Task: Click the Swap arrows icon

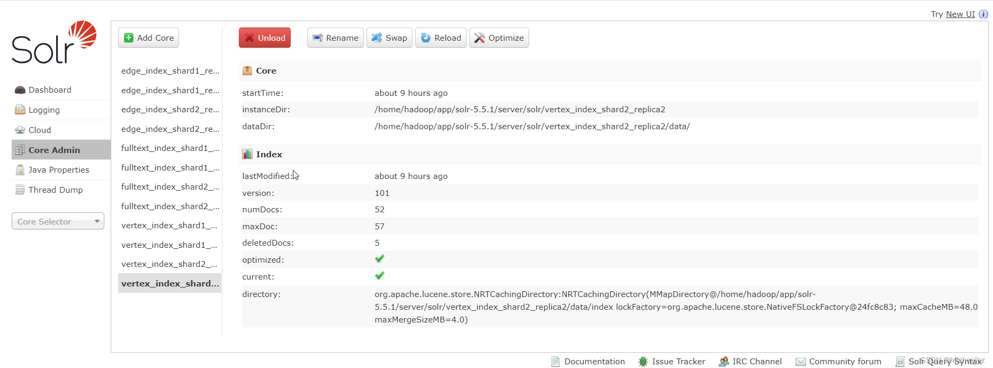Action: [x=377, y=38]
